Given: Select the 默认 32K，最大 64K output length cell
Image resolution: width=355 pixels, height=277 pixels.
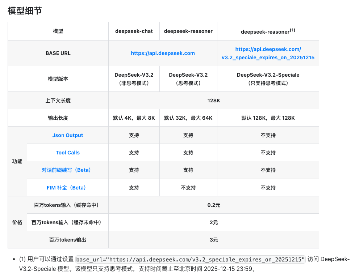Looking at the screenshot, I should pyautogui.click(x=188, y=118).
